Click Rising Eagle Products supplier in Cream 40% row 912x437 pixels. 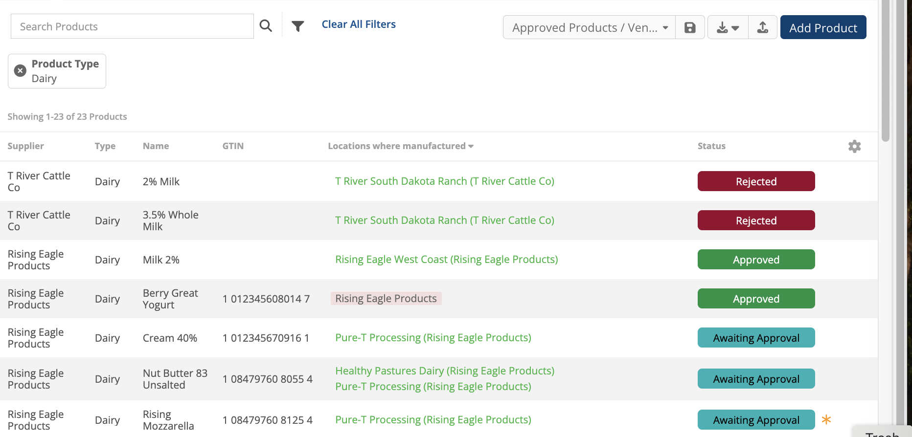[x=36, y=338]
